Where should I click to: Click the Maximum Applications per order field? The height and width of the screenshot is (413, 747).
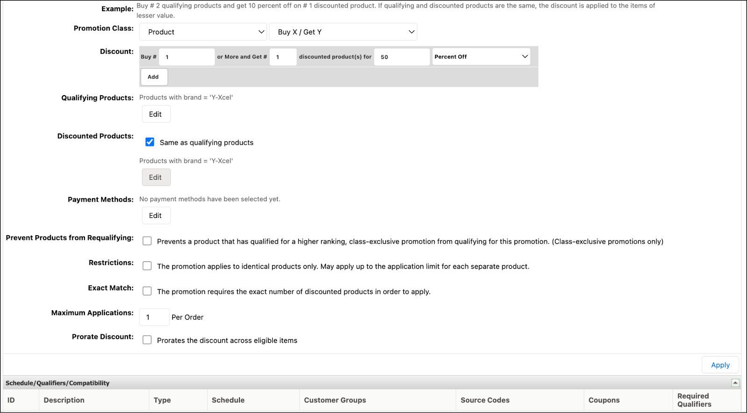154,317
